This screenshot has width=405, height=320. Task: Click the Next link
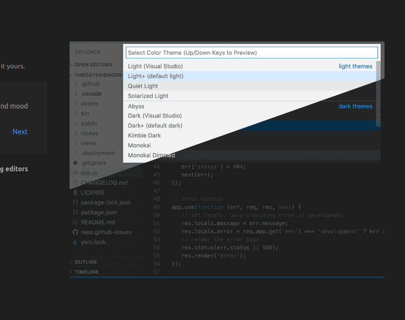pos(20,132)
